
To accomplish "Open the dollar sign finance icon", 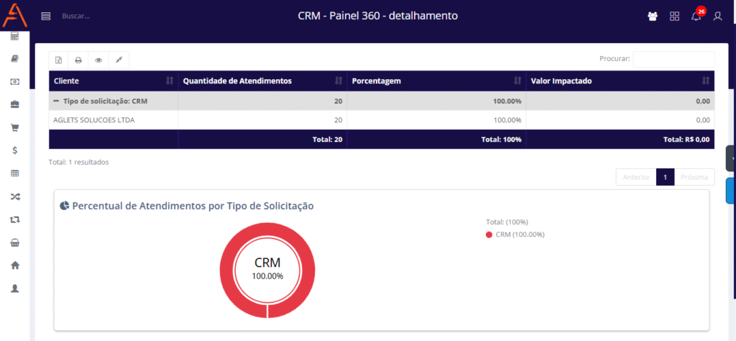I will [14, 150].
